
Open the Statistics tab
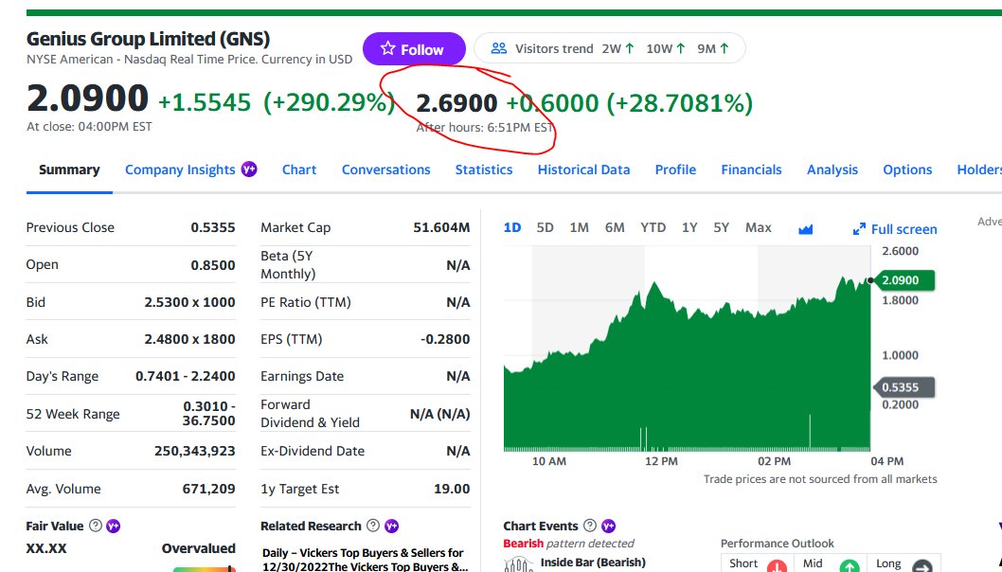(x=484, y=170)
